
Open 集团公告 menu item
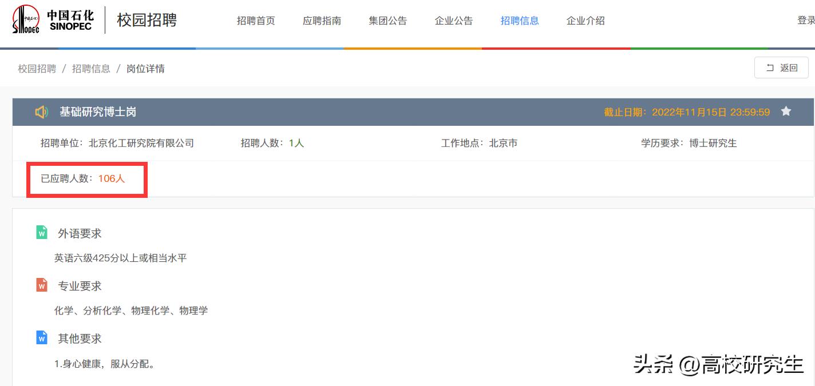click(388, 21)
